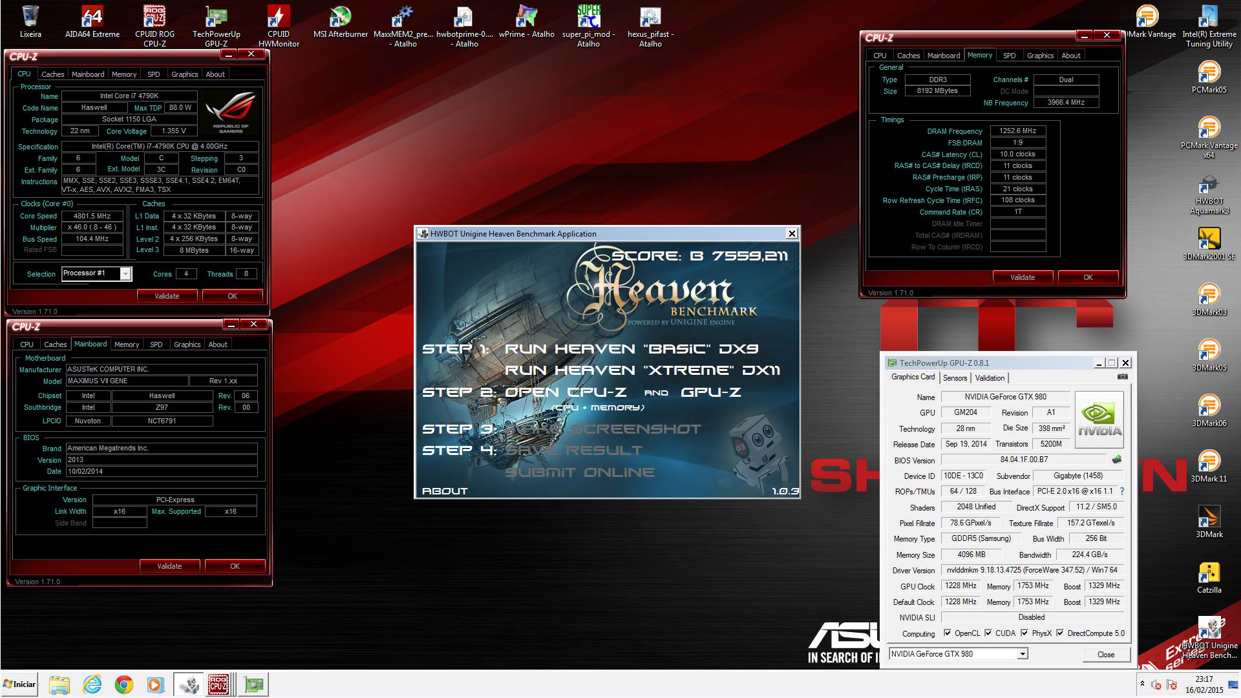
Task: Open super_pi_mod shortcut on desktop
Action: [x=588, y=26]
